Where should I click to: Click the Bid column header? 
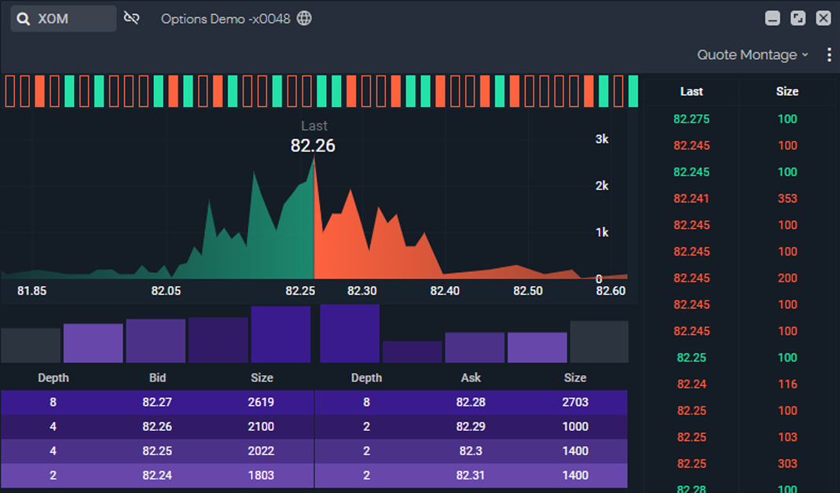pos(157,377)
